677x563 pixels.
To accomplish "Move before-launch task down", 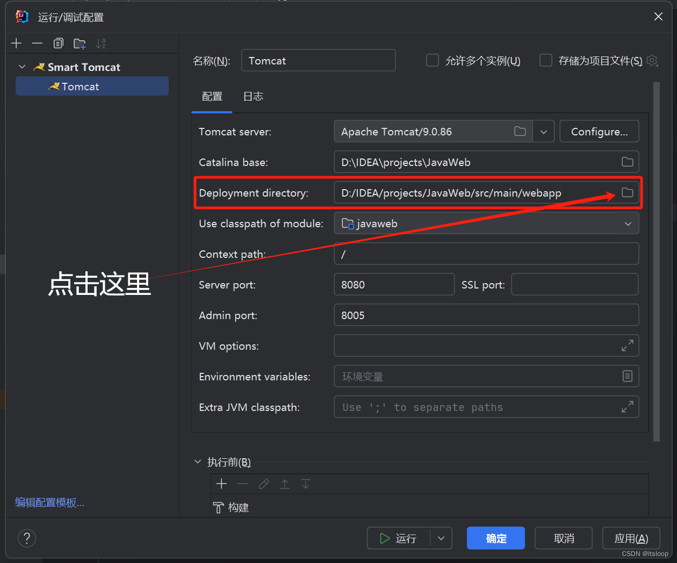I will pyautogui.click(x=306, y=484).
